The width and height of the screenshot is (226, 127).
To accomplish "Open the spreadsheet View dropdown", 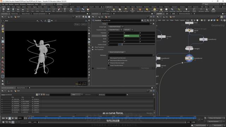I will tap(77, 95).
